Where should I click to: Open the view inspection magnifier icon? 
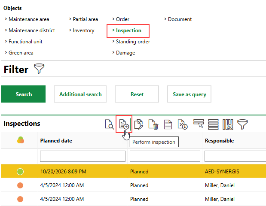click(110, 124)
